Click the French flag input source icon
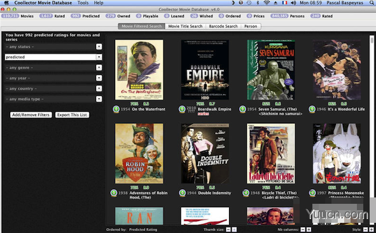The image size is (376, 233). coord(284,3)
